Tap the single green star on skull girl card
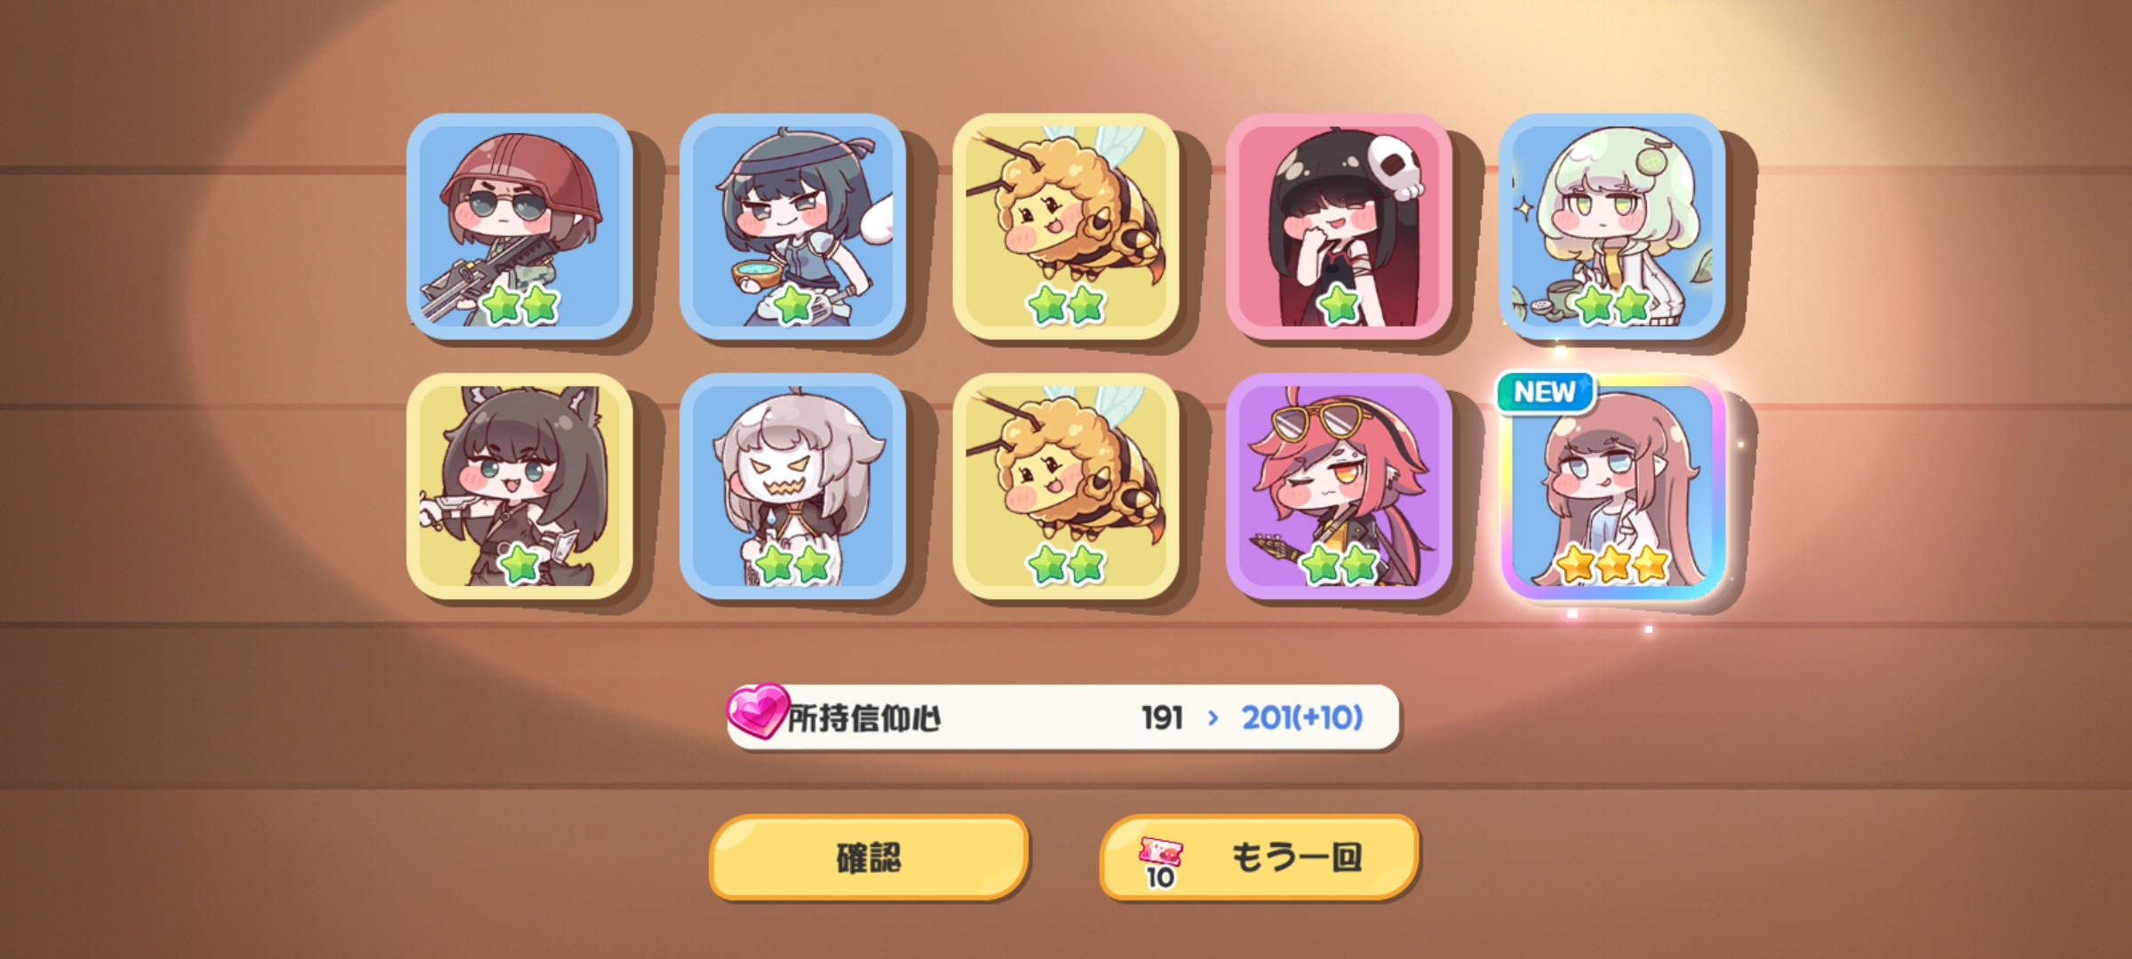Image resolution: width=2132 pixels, height=959 pixels. coord(1340,305)
